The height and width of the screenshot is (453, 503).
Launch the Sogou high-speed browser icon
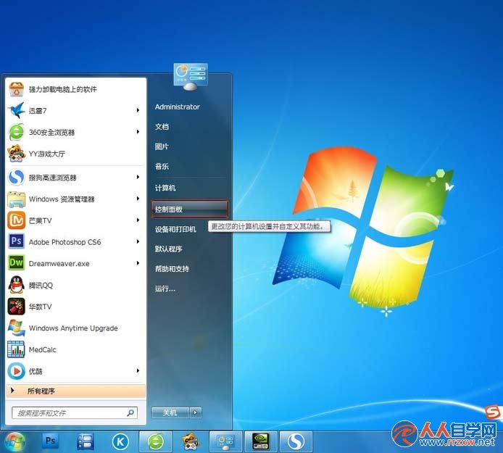click(17, 177)
